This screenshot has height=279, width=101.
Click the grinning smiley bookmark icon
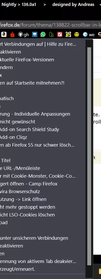pyautogui.click(x=68, y=34)
